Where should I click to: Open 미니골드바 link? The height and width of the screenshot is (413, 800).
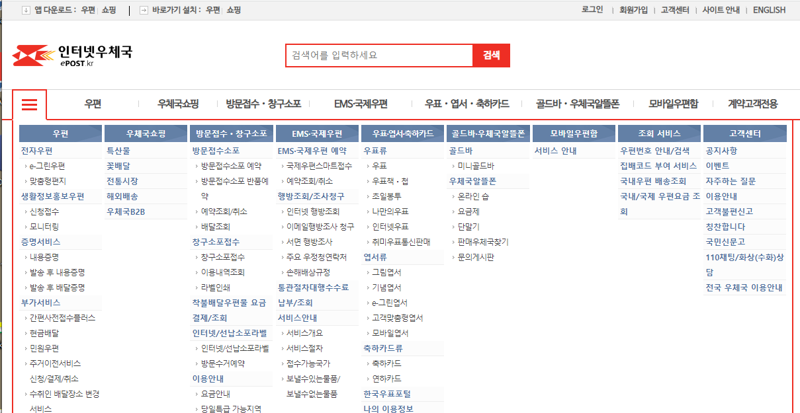pos(476,166)
